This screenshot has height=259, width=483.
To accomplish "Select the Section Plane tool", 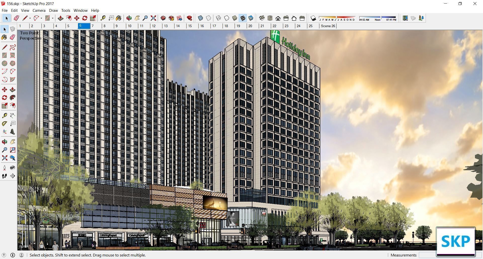I will (x=13, y=176).
